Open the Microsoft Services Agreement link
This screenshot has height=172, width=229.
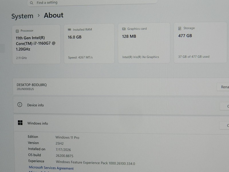click(51, 168)
